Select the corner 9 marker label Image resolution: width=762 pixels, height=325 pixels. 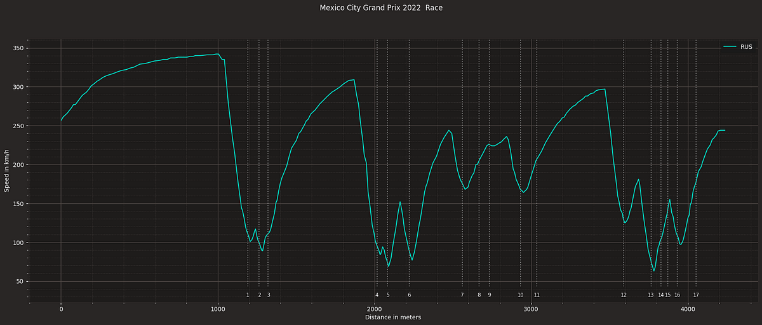coord(489,295)
